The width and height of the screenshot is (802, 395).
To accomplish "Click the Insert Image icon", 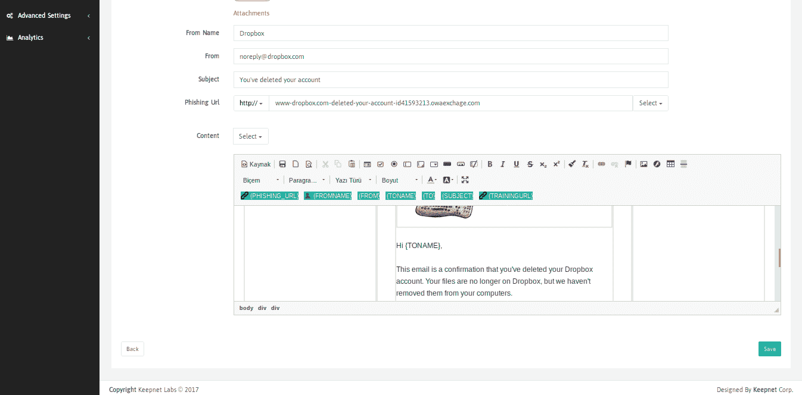I will (x=644, y=164).
